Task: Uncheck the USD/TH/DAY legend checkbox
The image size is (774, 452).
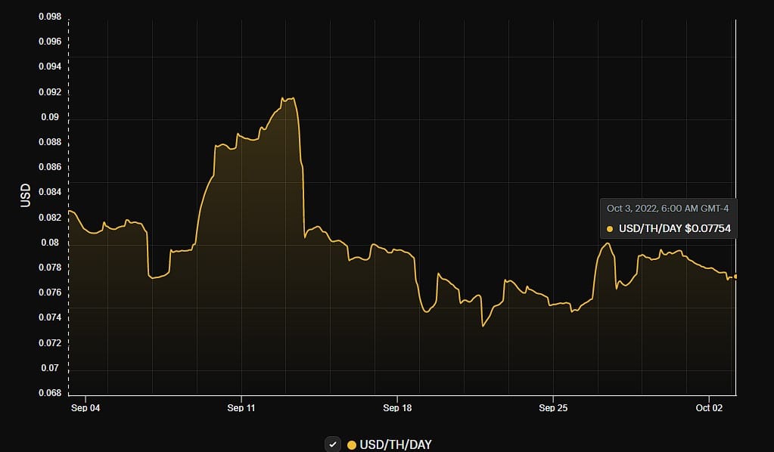Action: [x=333, y=444]
